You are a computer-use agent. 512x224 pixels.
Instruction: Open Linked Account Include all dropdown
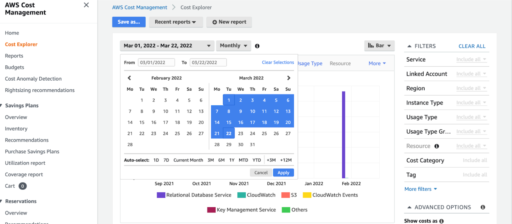coord(471,74)
